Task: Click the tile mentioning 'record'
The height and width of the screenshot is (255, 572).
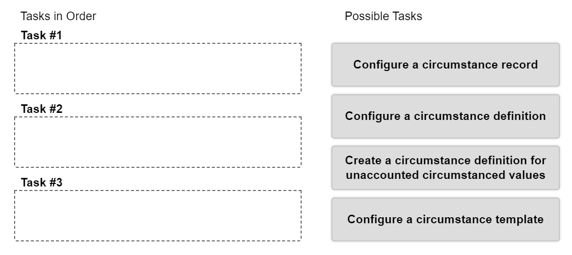Action: [445, 65]
